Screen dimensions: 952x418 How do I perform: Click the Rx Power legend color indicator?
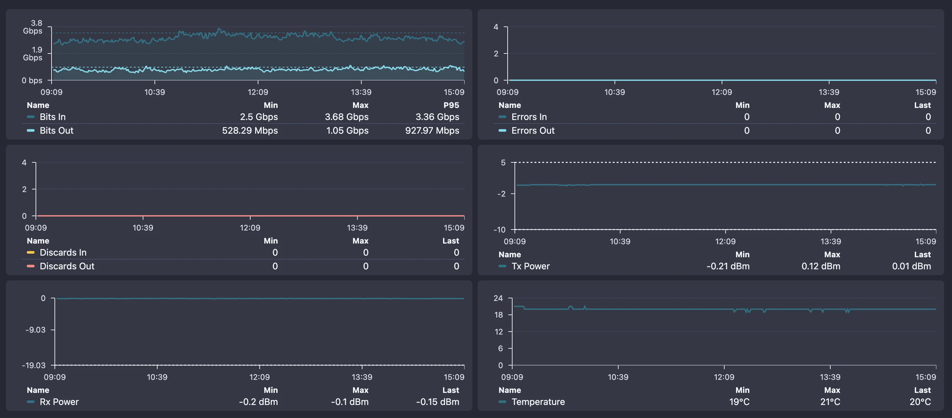(x=31, y=402)
